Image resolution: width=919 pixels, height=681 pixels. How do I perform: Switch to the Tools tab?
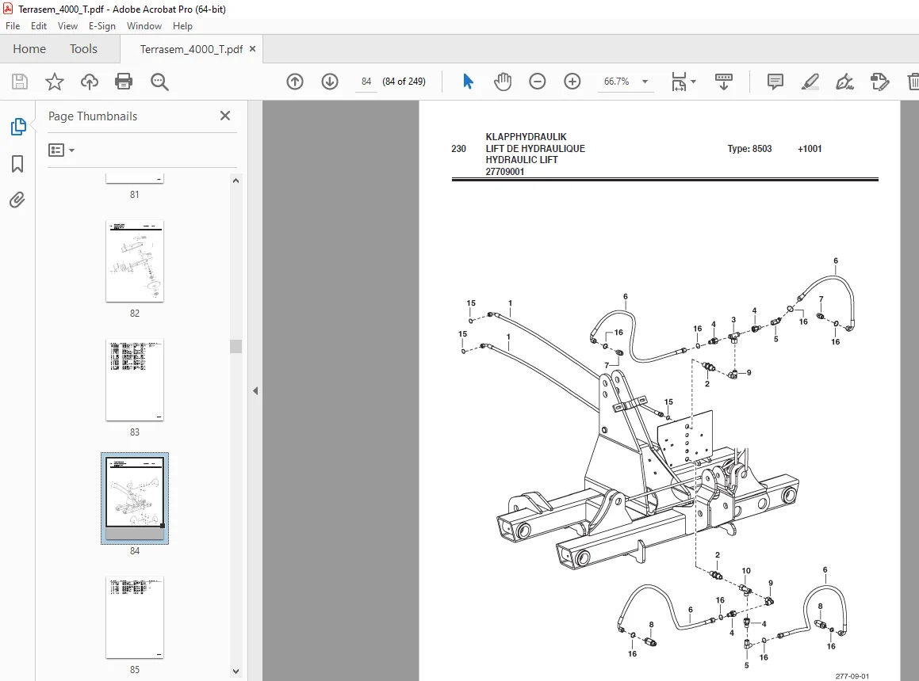pyautogui.click(x=83, y=48)
